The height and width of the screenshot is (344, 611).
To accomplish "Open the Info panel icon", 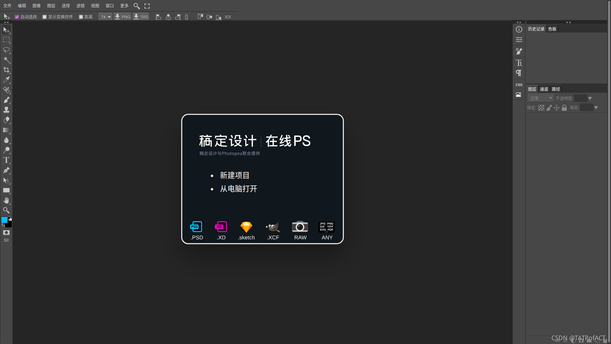I will pyautogui.click(x=519, y=29).
